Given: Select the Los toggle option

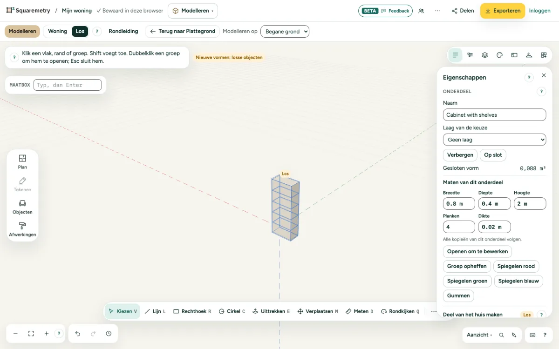Looking at the screenshot, I should click(x=80, y=31).
